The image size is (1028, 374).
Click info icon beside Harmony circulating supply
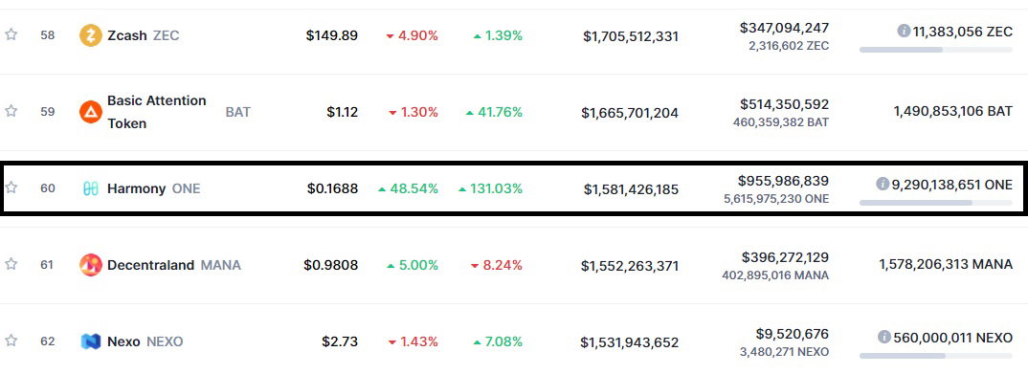(x=883, y=184)
